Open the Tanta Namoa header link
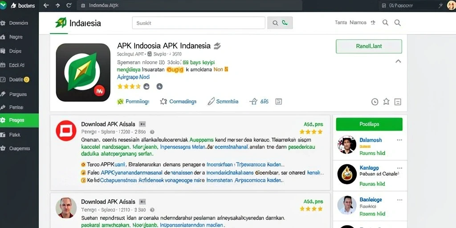The width and height of the screenshot is (456, 228). [350, 22]
